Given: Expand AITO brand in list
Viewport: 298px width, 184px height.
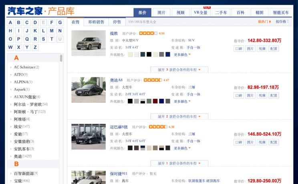Looking at the screenshot, I should pyautogui.click(x=21, y=75).
